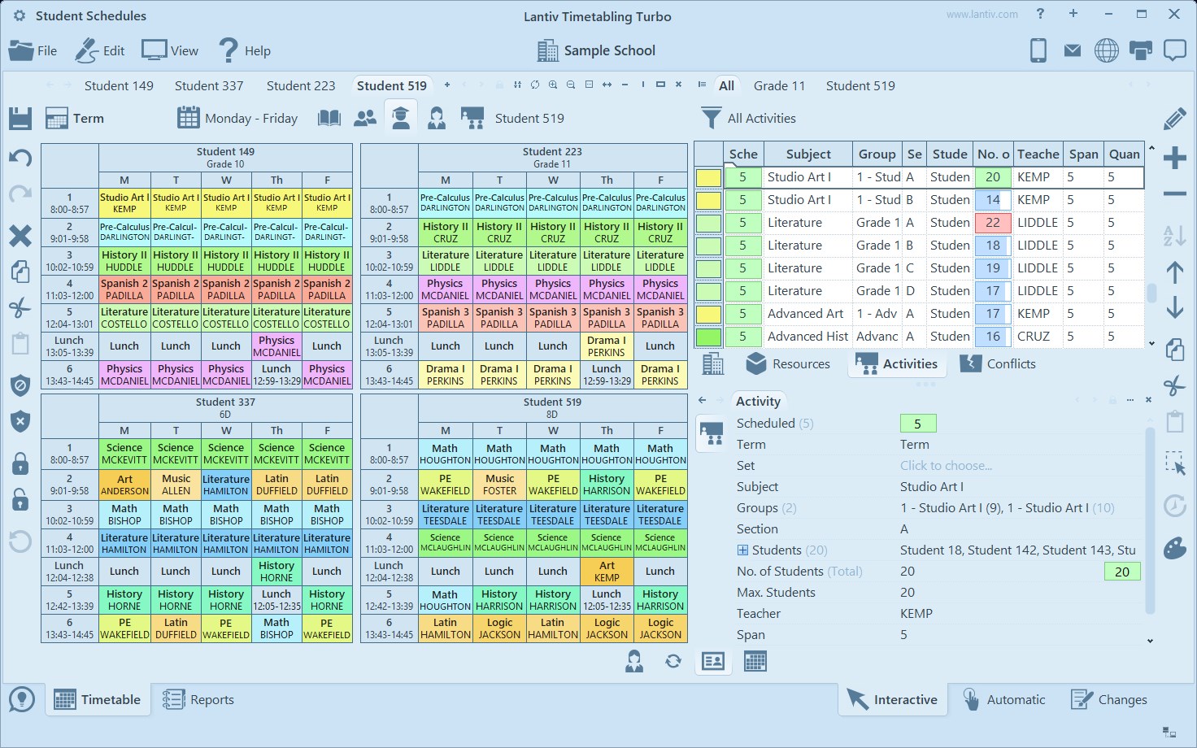Switch to the Conflicts tab
The width and height of the screenshot is (1197, 748).
998,364
